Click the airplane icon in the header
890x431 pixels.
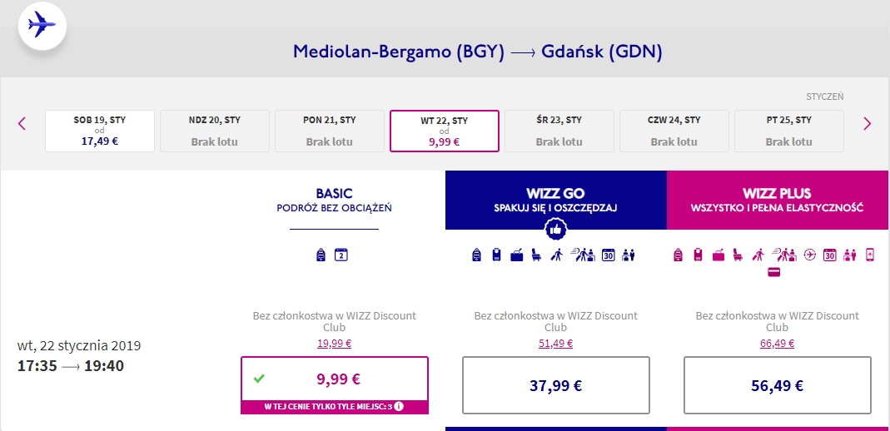coord(42,25)
